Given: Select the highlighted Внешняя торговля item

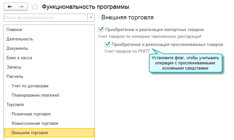Looking at the screenshot, I should tap(30, 133).
